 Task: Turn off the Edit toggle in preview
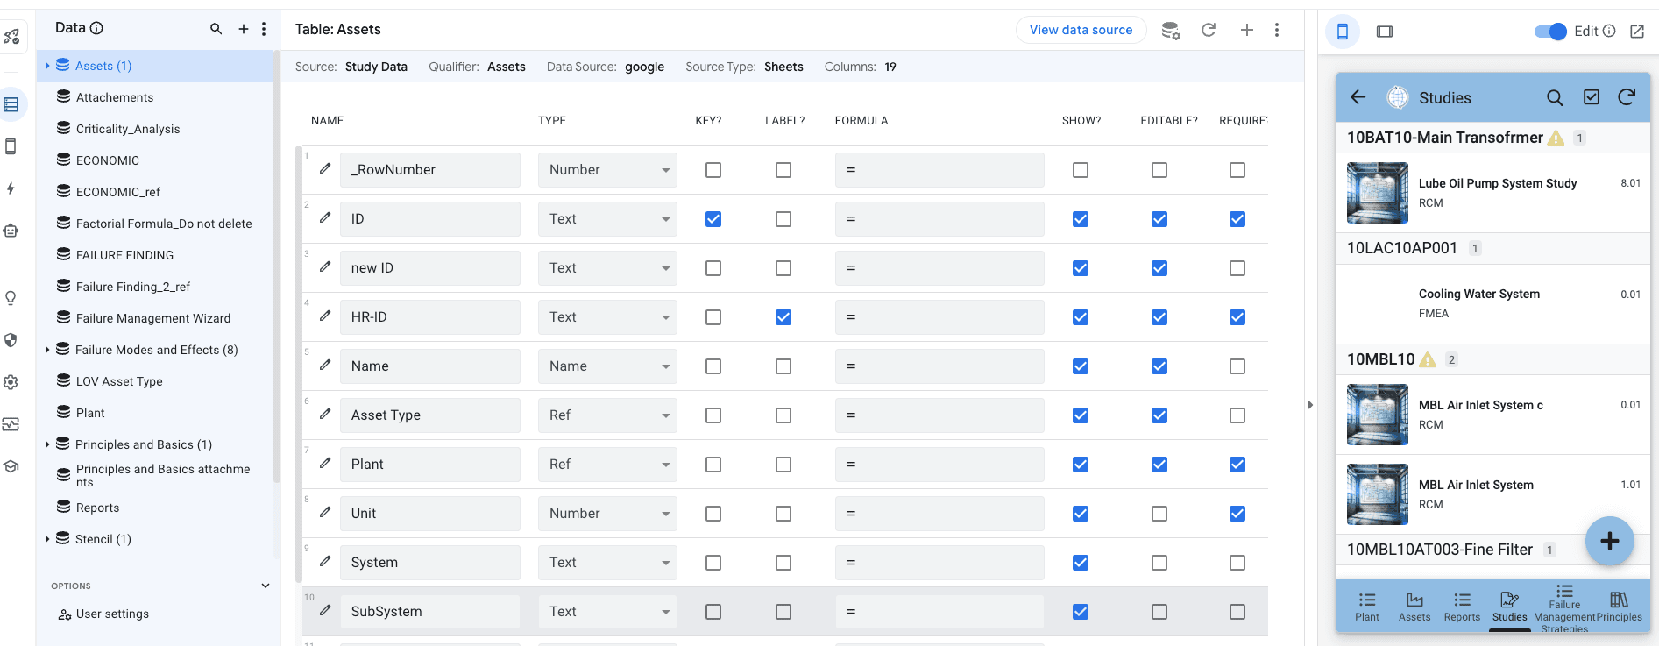(x=1550, y=32)
